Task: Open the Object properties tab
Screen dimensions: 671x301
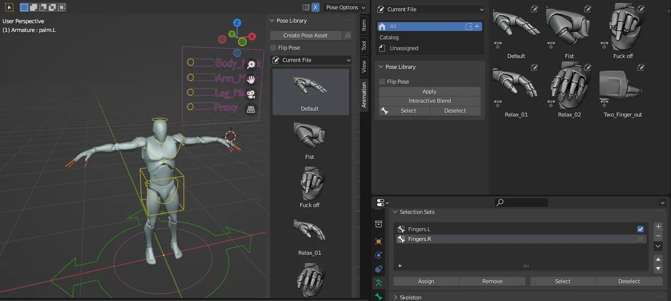Action: [x=378, y=241]
